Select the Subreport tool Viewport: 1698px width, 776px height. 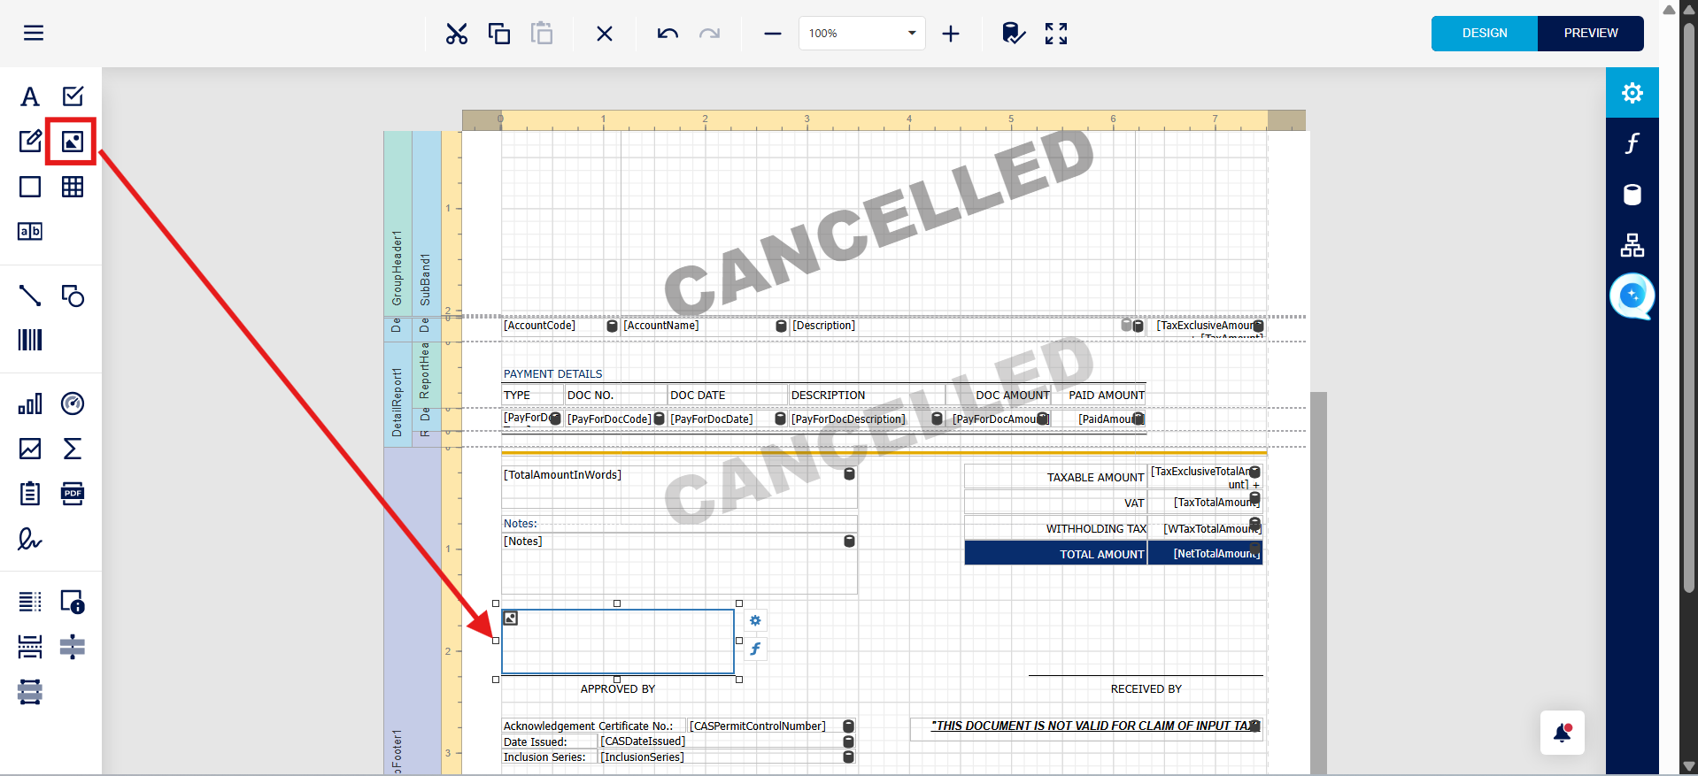tap(30, 493)
